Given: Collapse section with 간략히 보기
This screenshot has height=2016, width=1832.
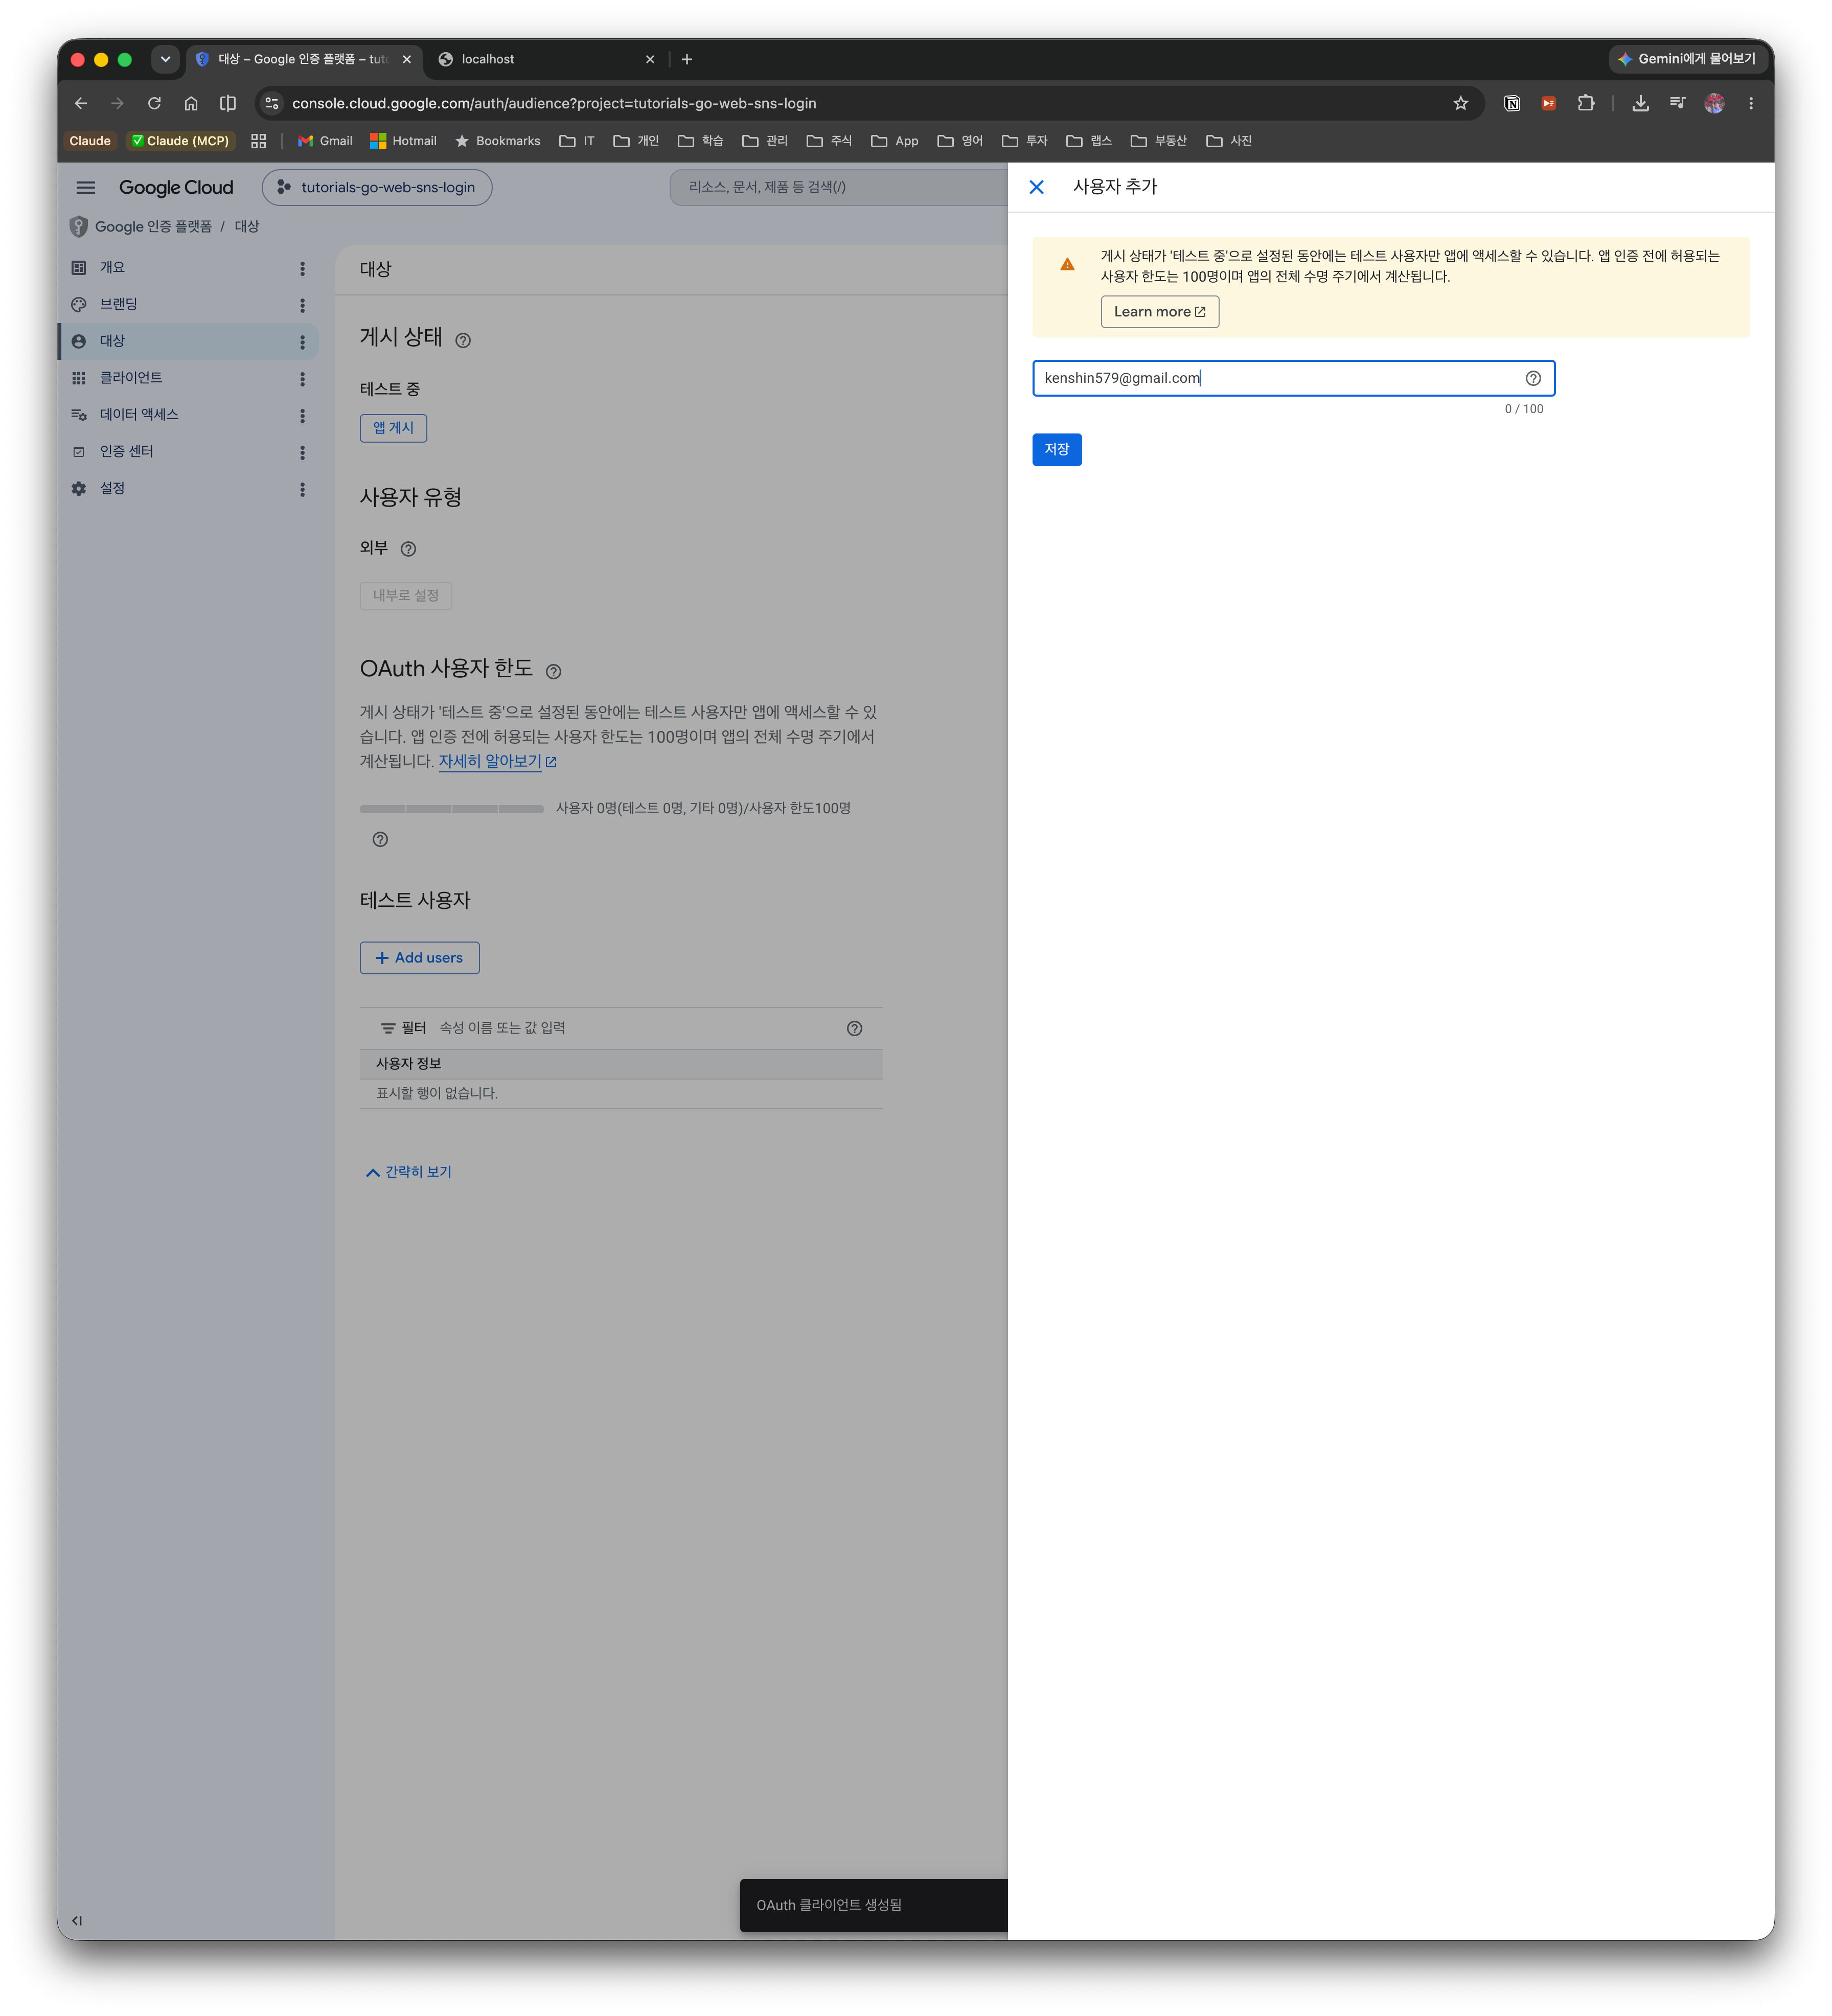Looking at the screenshot, I should (x=408, y=1172).
